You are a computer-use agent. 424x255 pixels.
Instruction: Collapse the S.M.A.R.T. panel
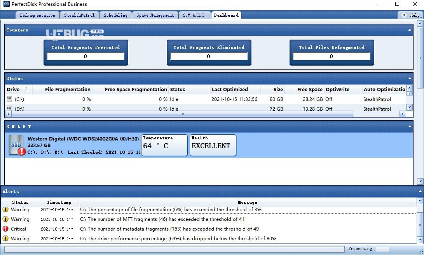(x=410, y=127)
